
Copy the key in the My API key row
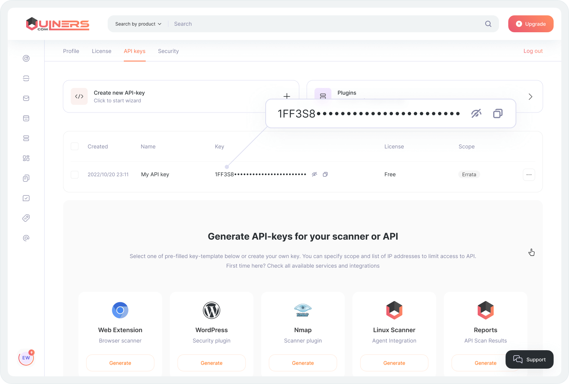click(x=325, y=174)
